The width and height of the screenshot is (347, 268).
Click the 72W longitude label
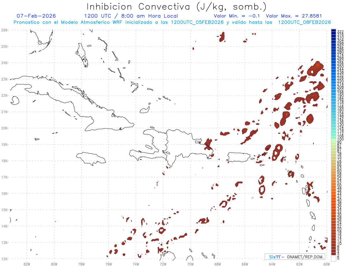(x=163, y=264)
